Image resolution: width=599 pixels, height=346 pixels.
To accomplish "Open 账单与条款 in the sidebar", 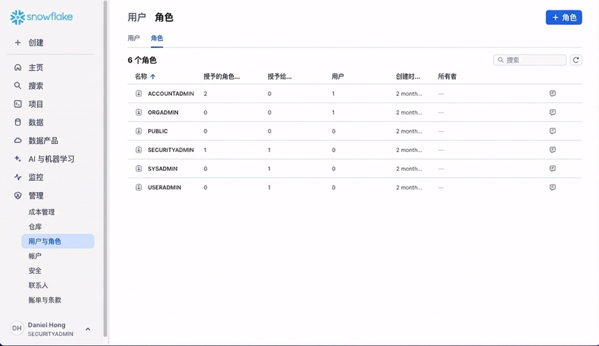I will [45, 300].
